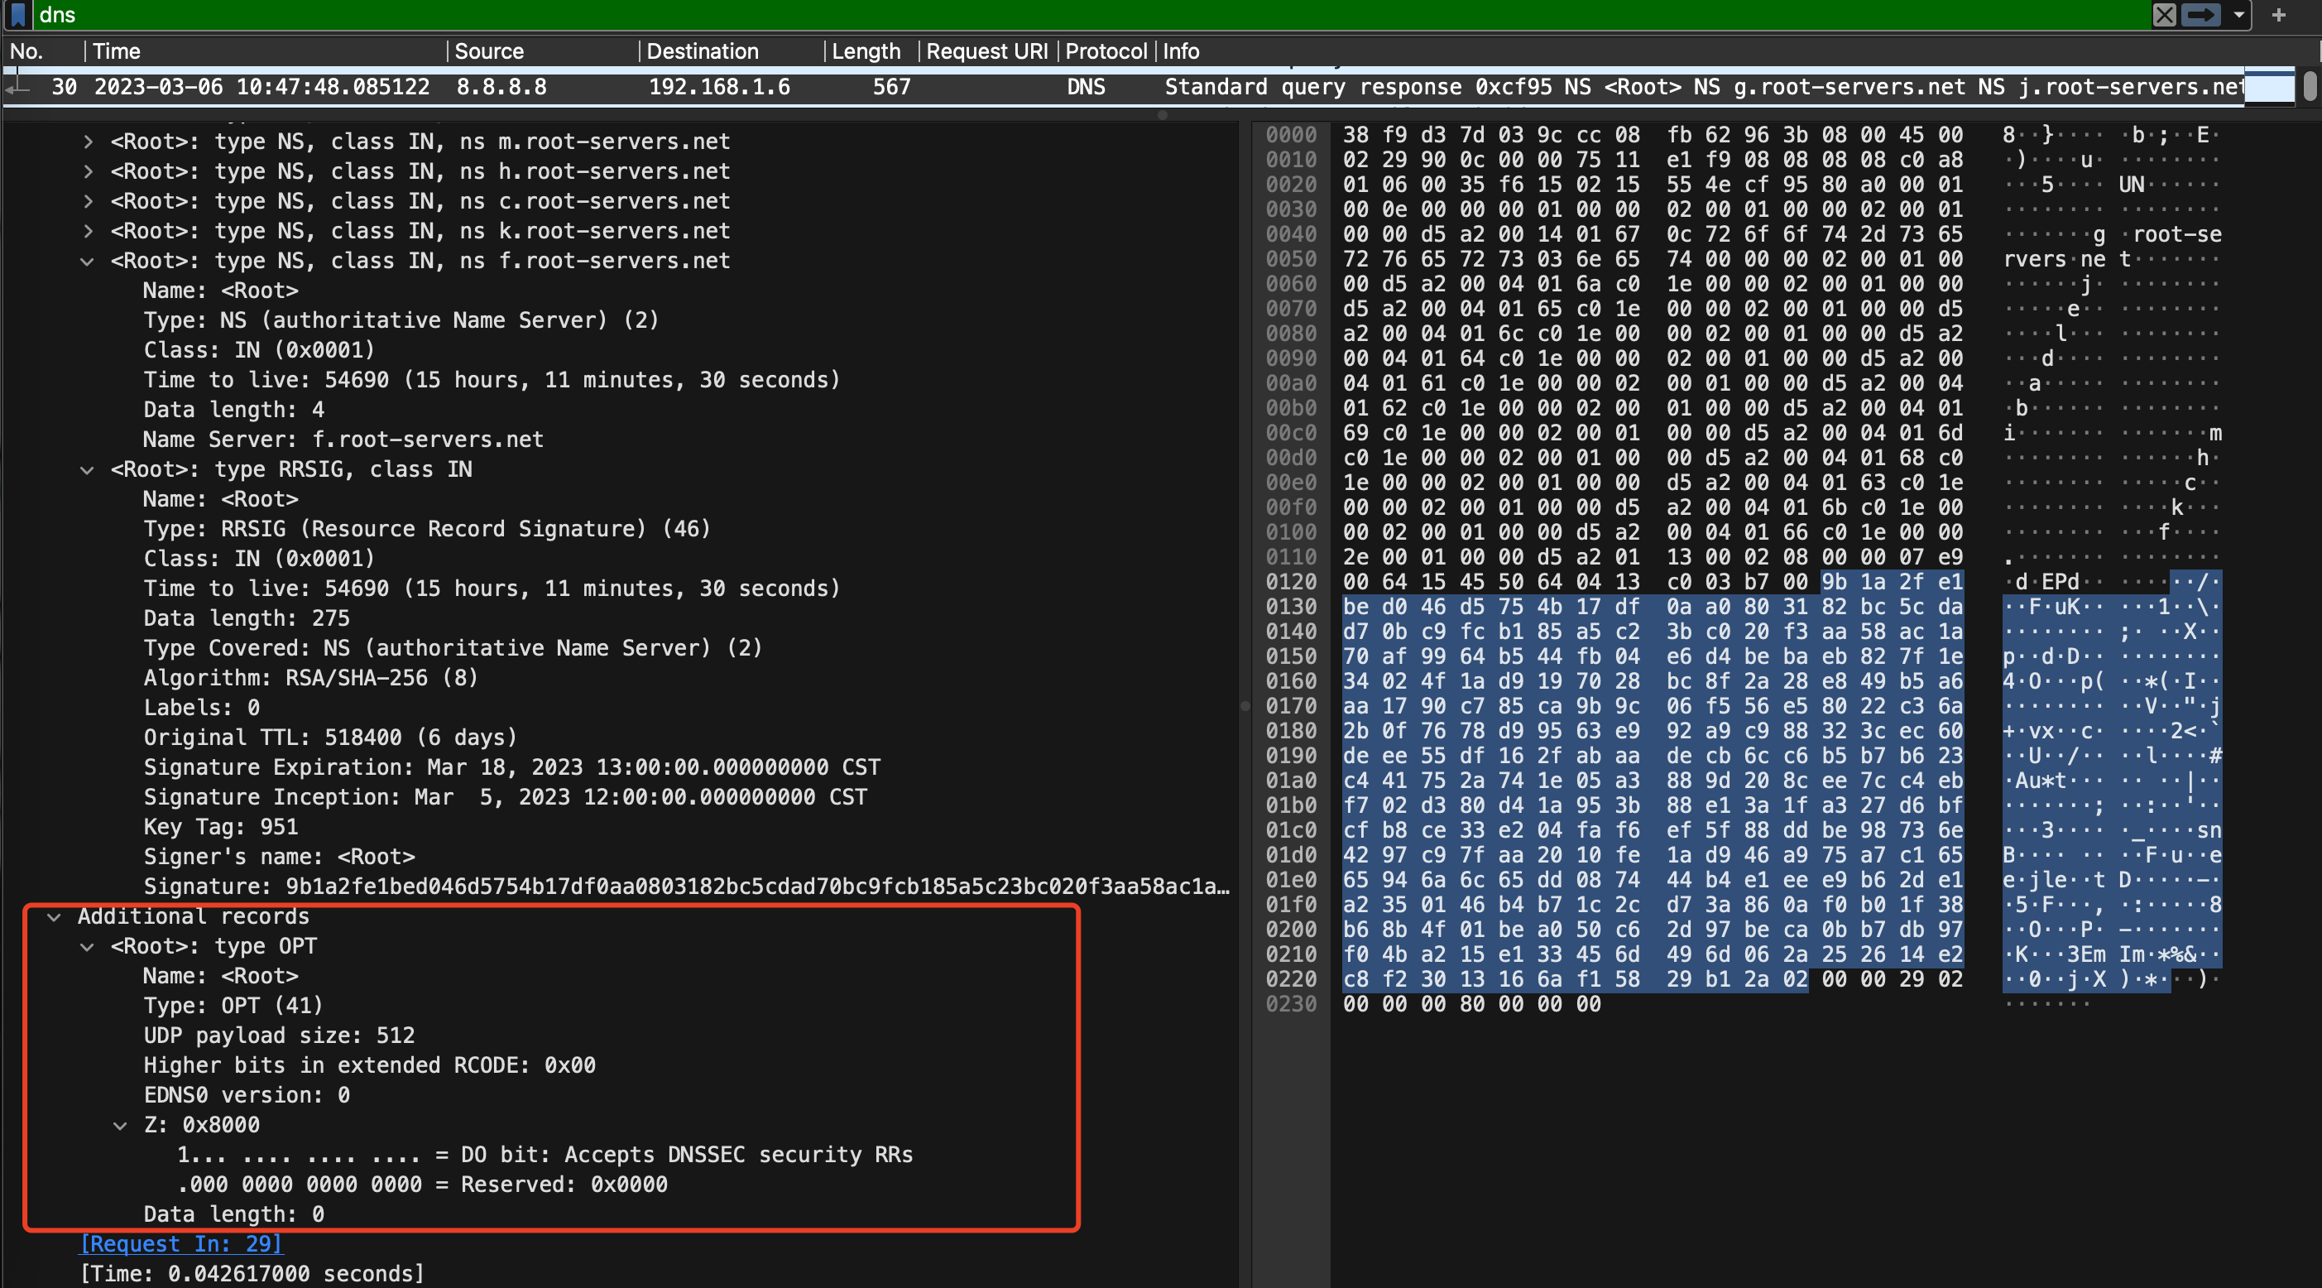2322x1288 pixels.
Task: Select the Signature Inception field
Action: tap(506, 796)
